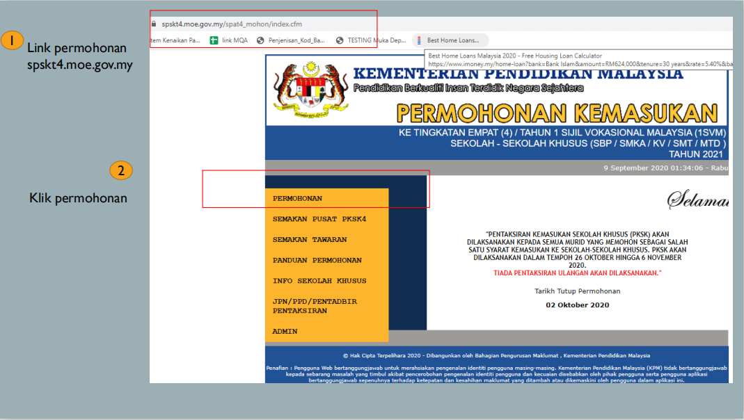This screenshot has width=744, height=420.
Task: Click the 'Penafian' disclaimer text in footer
Action: pos(496,374)
